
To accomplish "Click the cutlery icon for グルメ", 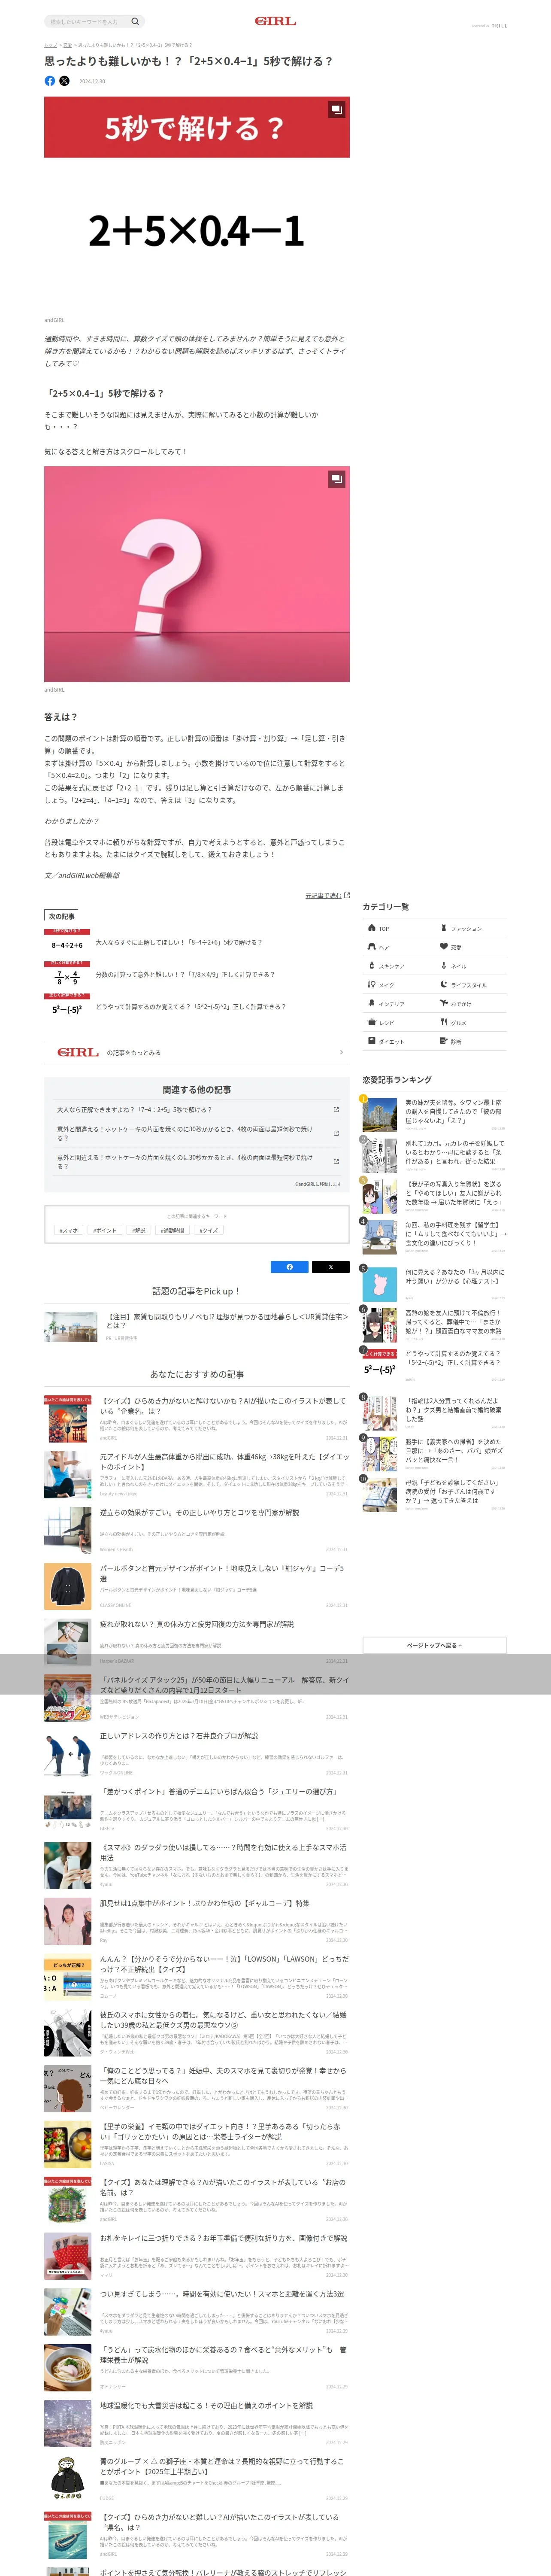I will click(444, 1022).
